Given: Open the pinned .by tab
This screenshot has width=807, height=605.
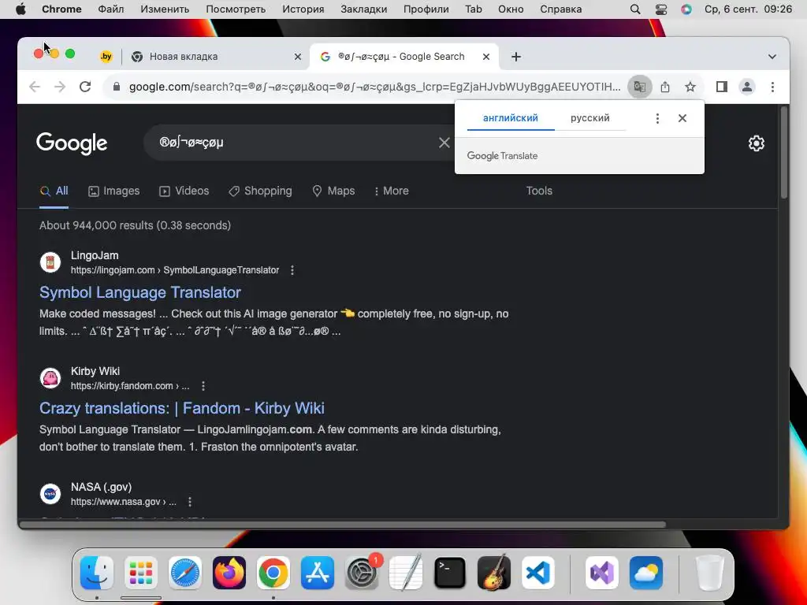Looking at the screenshot, I should tap(106, 57).
